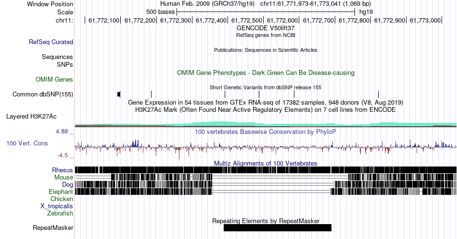Viewport: 457px width, 239px height.
Task: Click the X_tropicalis alignment row label
Action: (x=57, y=206)
